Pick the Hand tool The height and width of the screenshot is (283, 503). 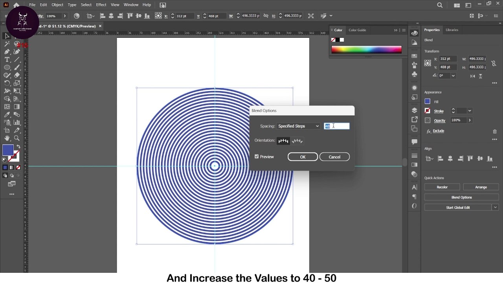7,138
